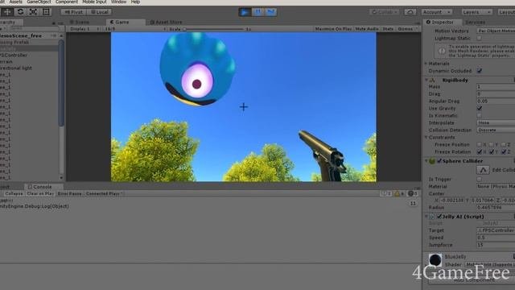Toggle the Is Kinematic checkbox

point(480,115)
